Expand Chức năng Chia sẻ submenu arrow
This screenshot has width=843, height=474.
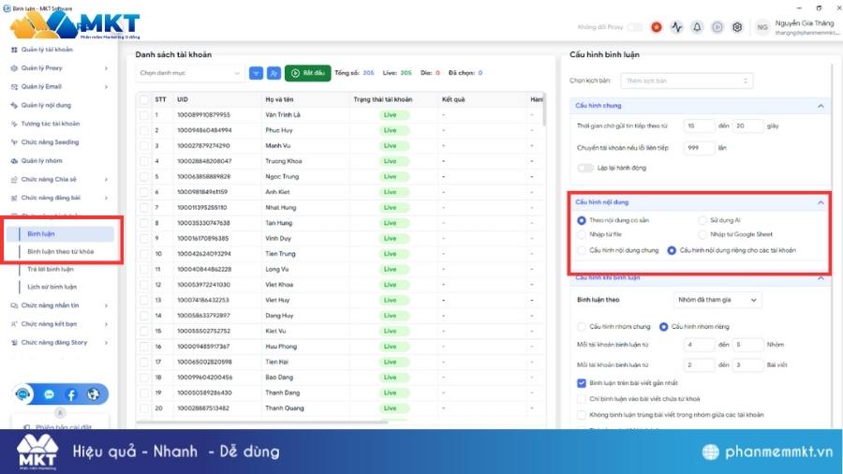pyautogui.click(x=106, y=180)
